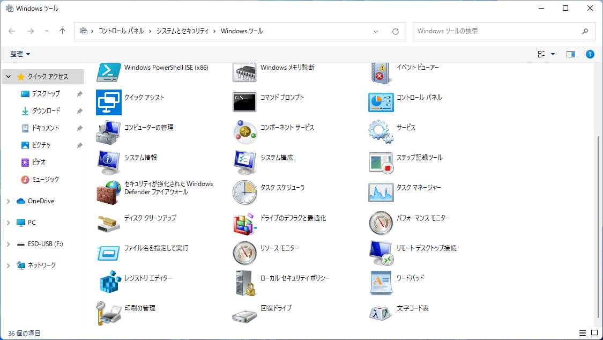Select ピクチャ in quick access
Viewport: 603px width, 340px height.
pos(41,145)
